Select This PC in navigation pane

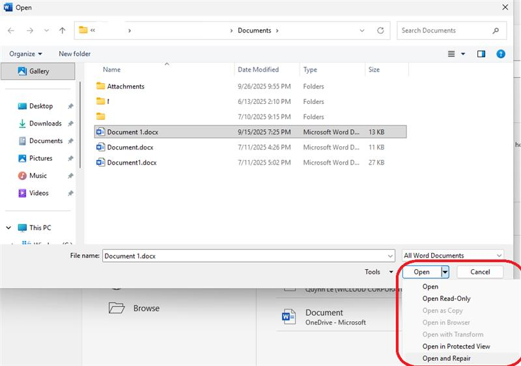coord(40,228)
